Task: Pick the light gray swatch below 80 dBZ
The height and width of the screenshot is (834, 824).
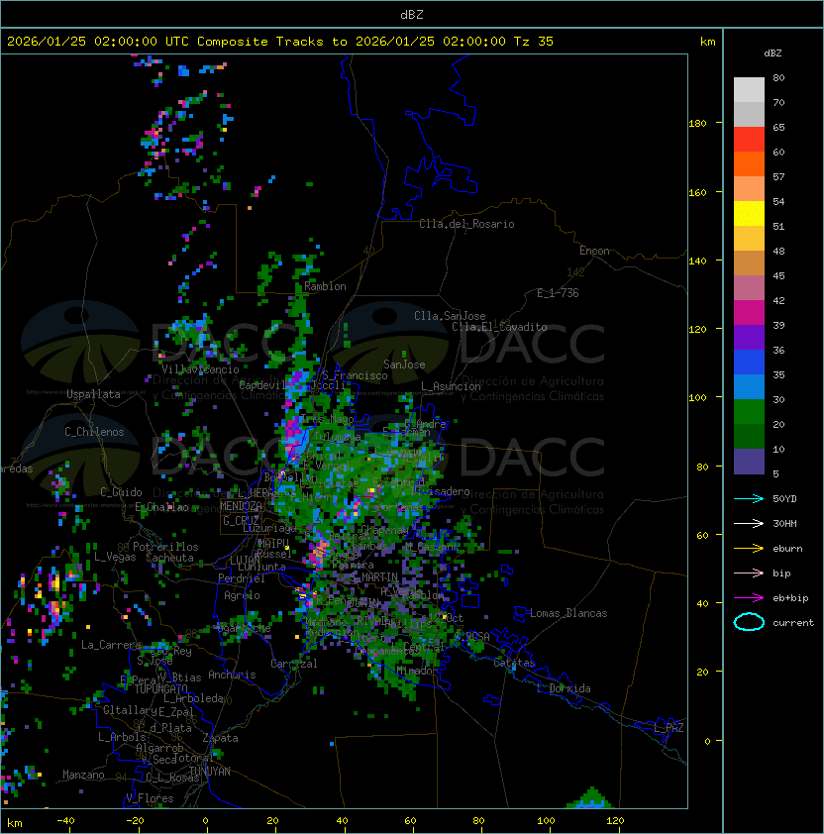Action: (749, 89)
